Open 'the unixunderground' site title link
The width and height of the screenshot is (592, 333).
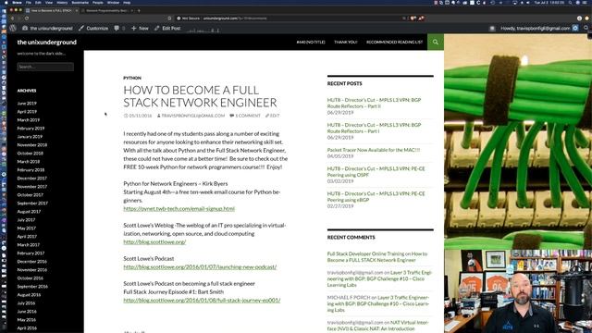coord(47,42)
